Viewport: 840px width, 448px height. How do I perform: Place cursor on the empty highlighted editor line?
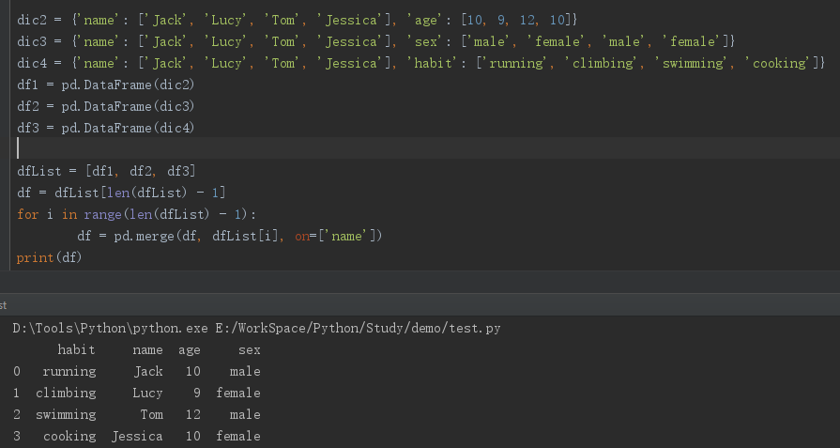[x=375, y=148]
